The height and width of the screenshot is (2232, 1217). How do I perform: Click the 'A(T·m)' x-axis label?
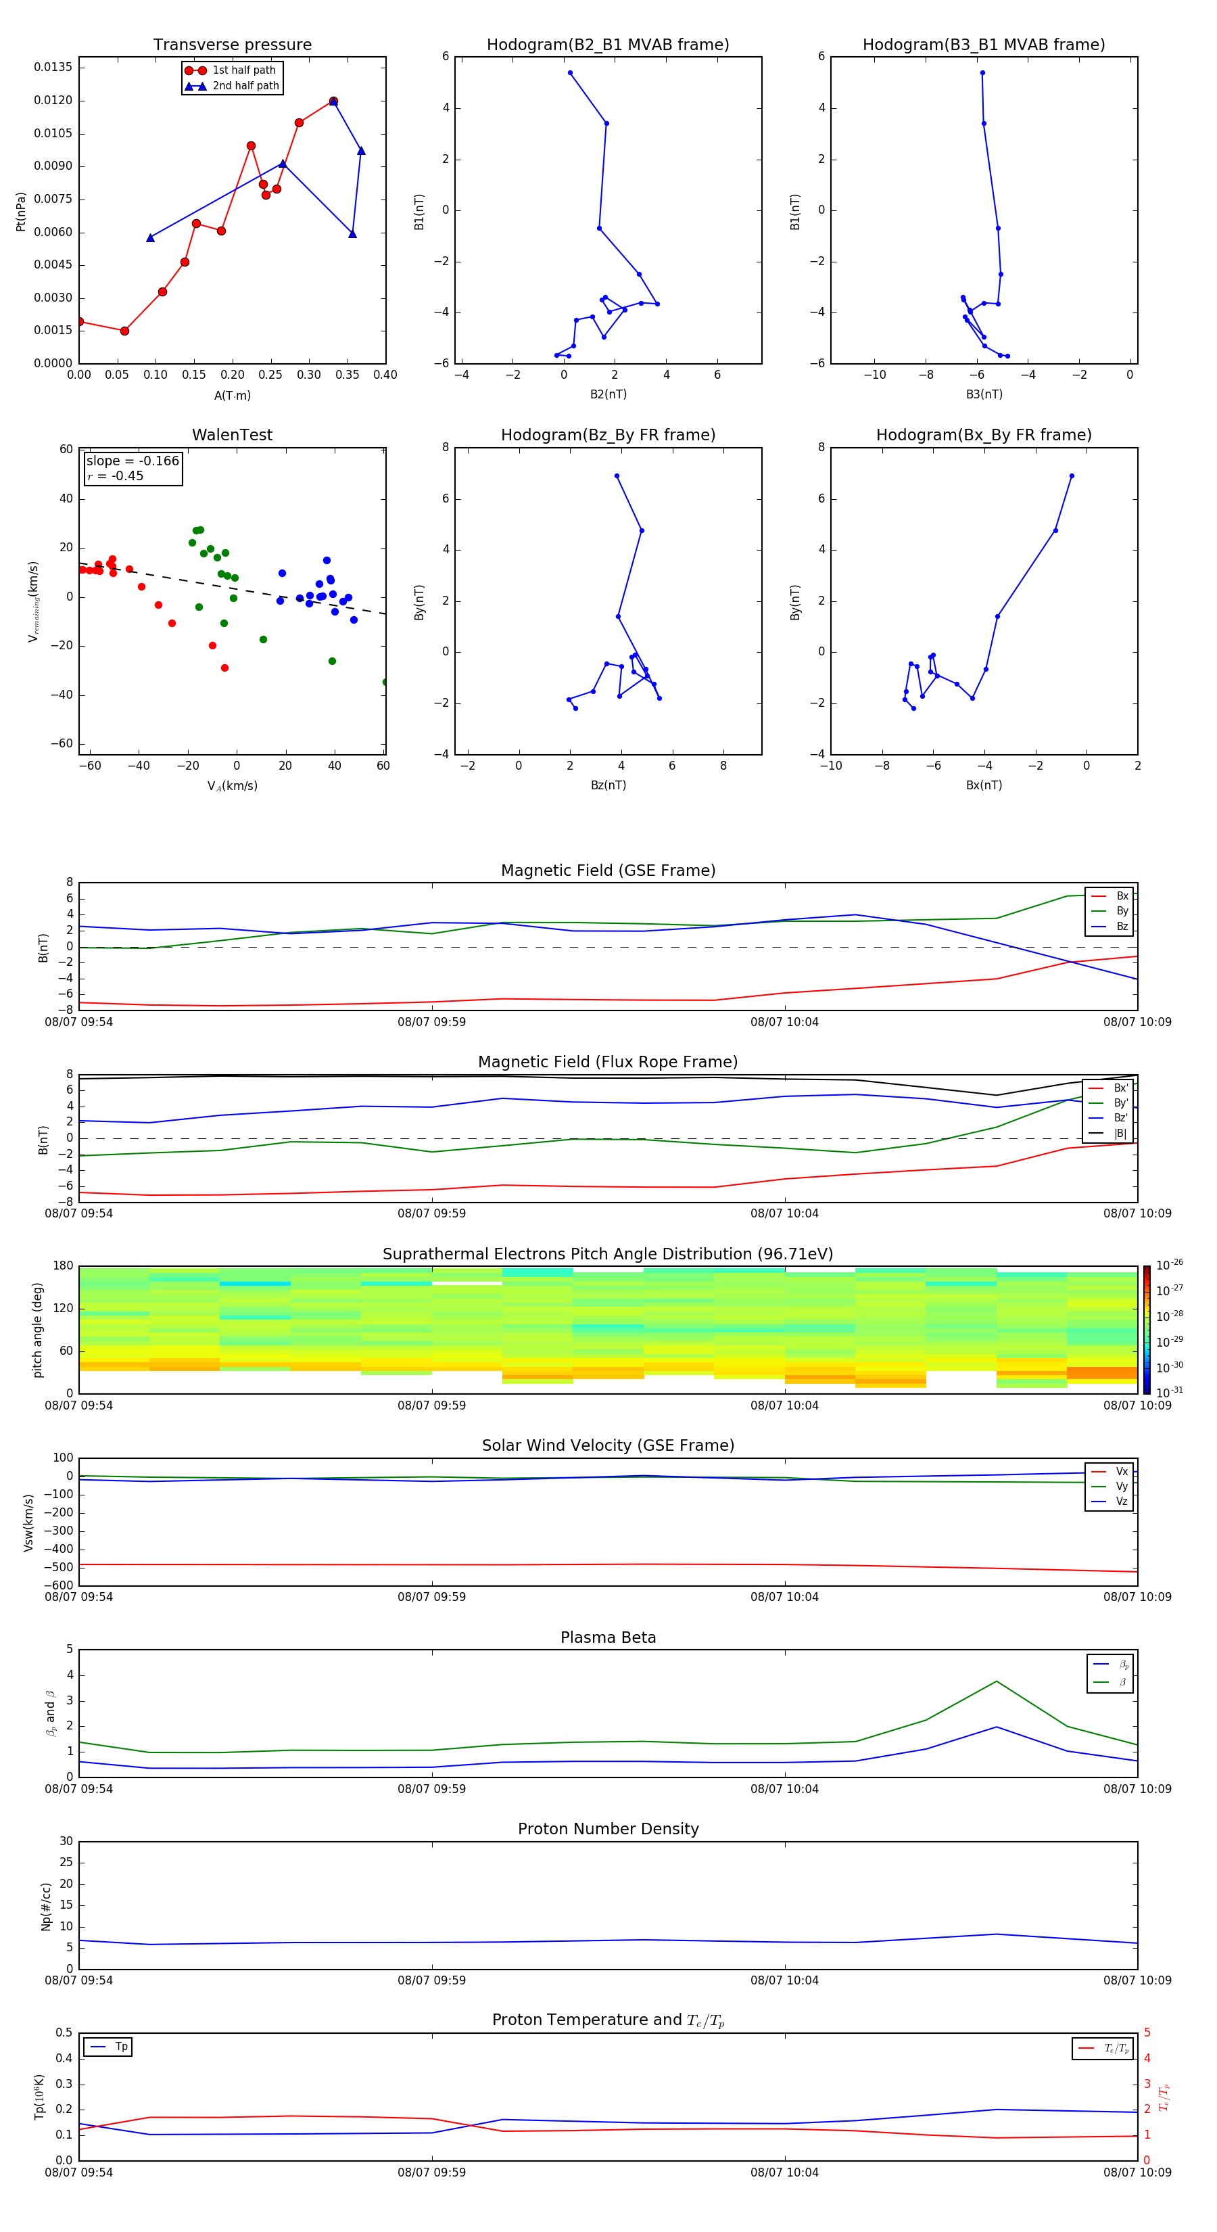232,396
